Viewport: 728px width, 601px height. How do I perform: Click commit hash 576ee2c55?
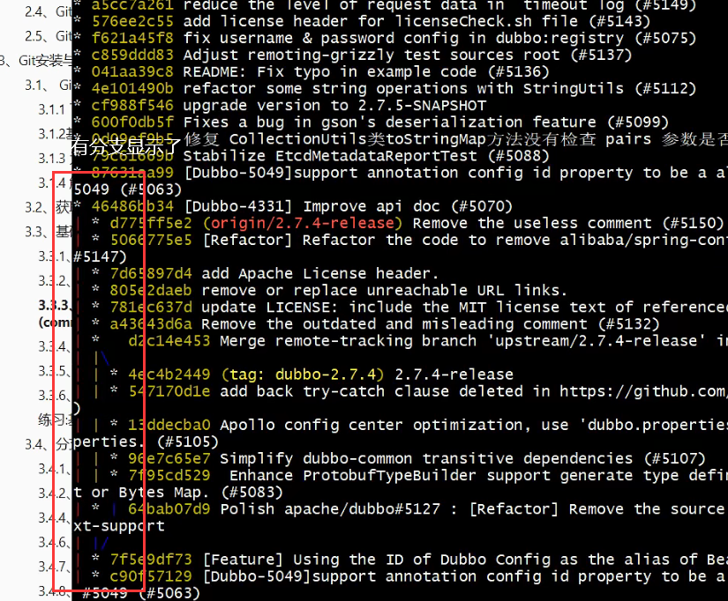tap(132, 21)
